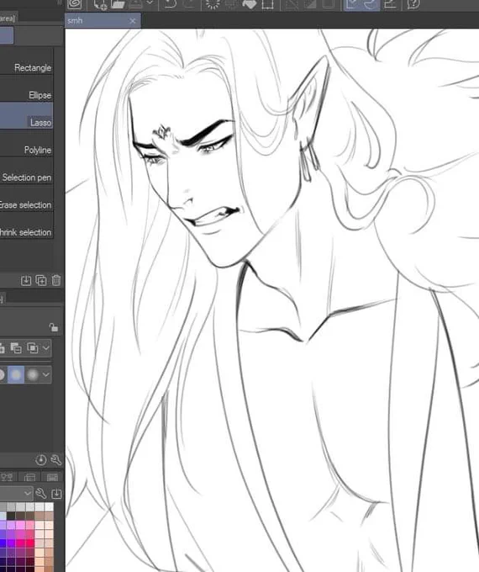The width and height of the screenshot is (479, 572).
Task: Open the Clip Studio spiral launcher icon
Action: [x=74, y=4]
